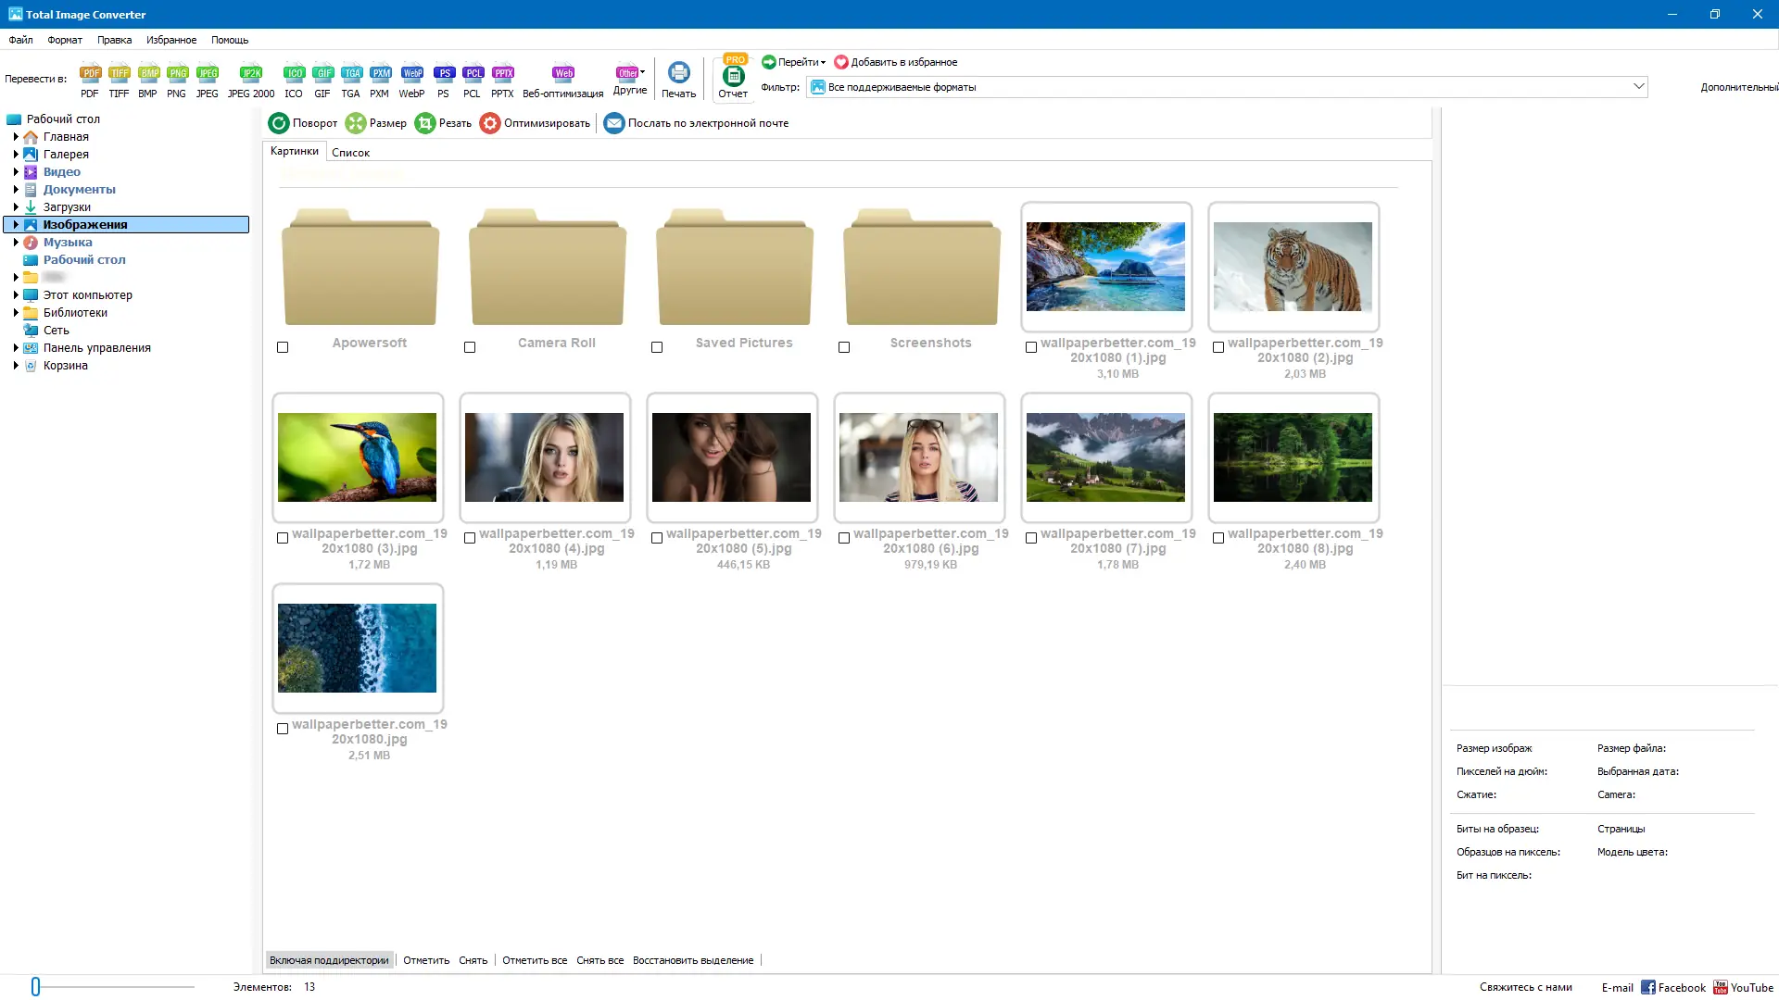Expand the Другие formats menu
Viewport: 1779px width, 1000px height.
[x=629, y=79]
